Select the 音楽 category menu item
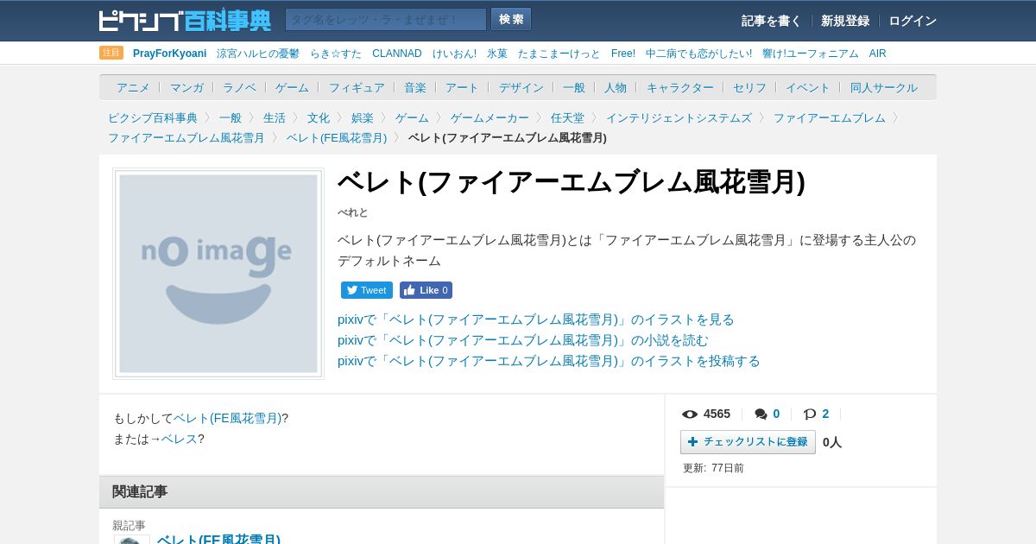This screenshot has width=1036, height=544. point(415,87)
